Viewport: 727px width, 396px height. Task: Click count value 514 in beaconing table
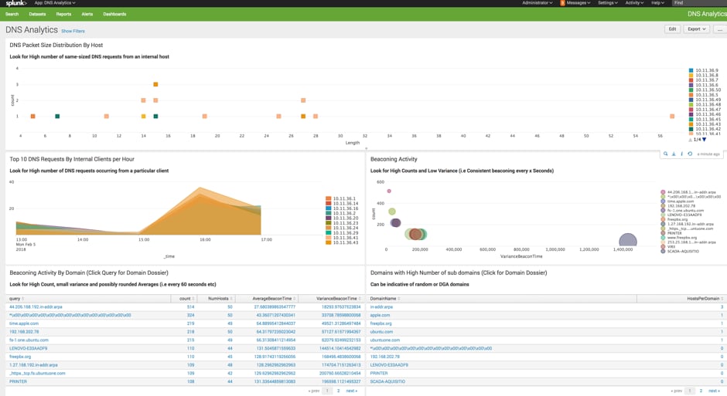[190, 306]
